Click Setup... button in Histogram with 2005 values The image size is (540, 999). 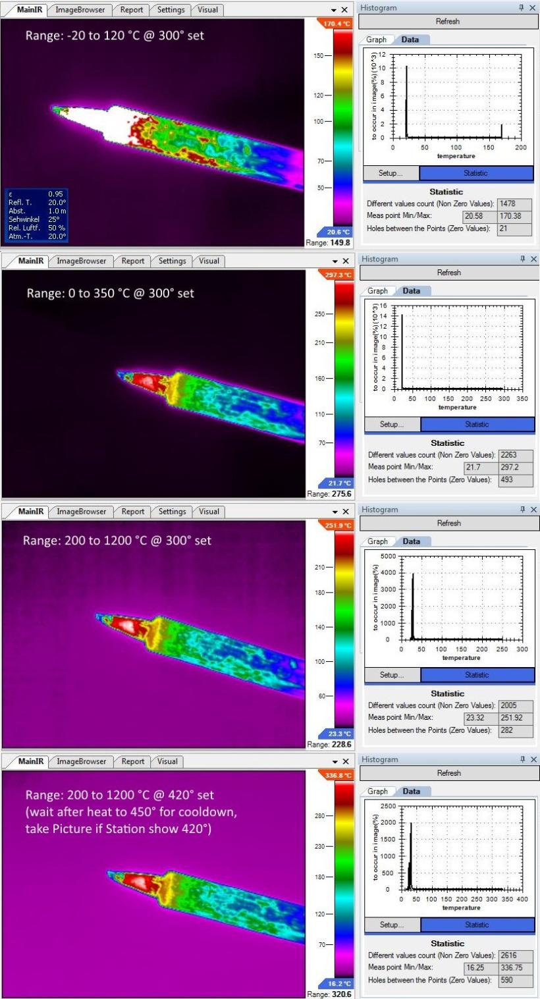pyautogui.click(x=392, y=675)
